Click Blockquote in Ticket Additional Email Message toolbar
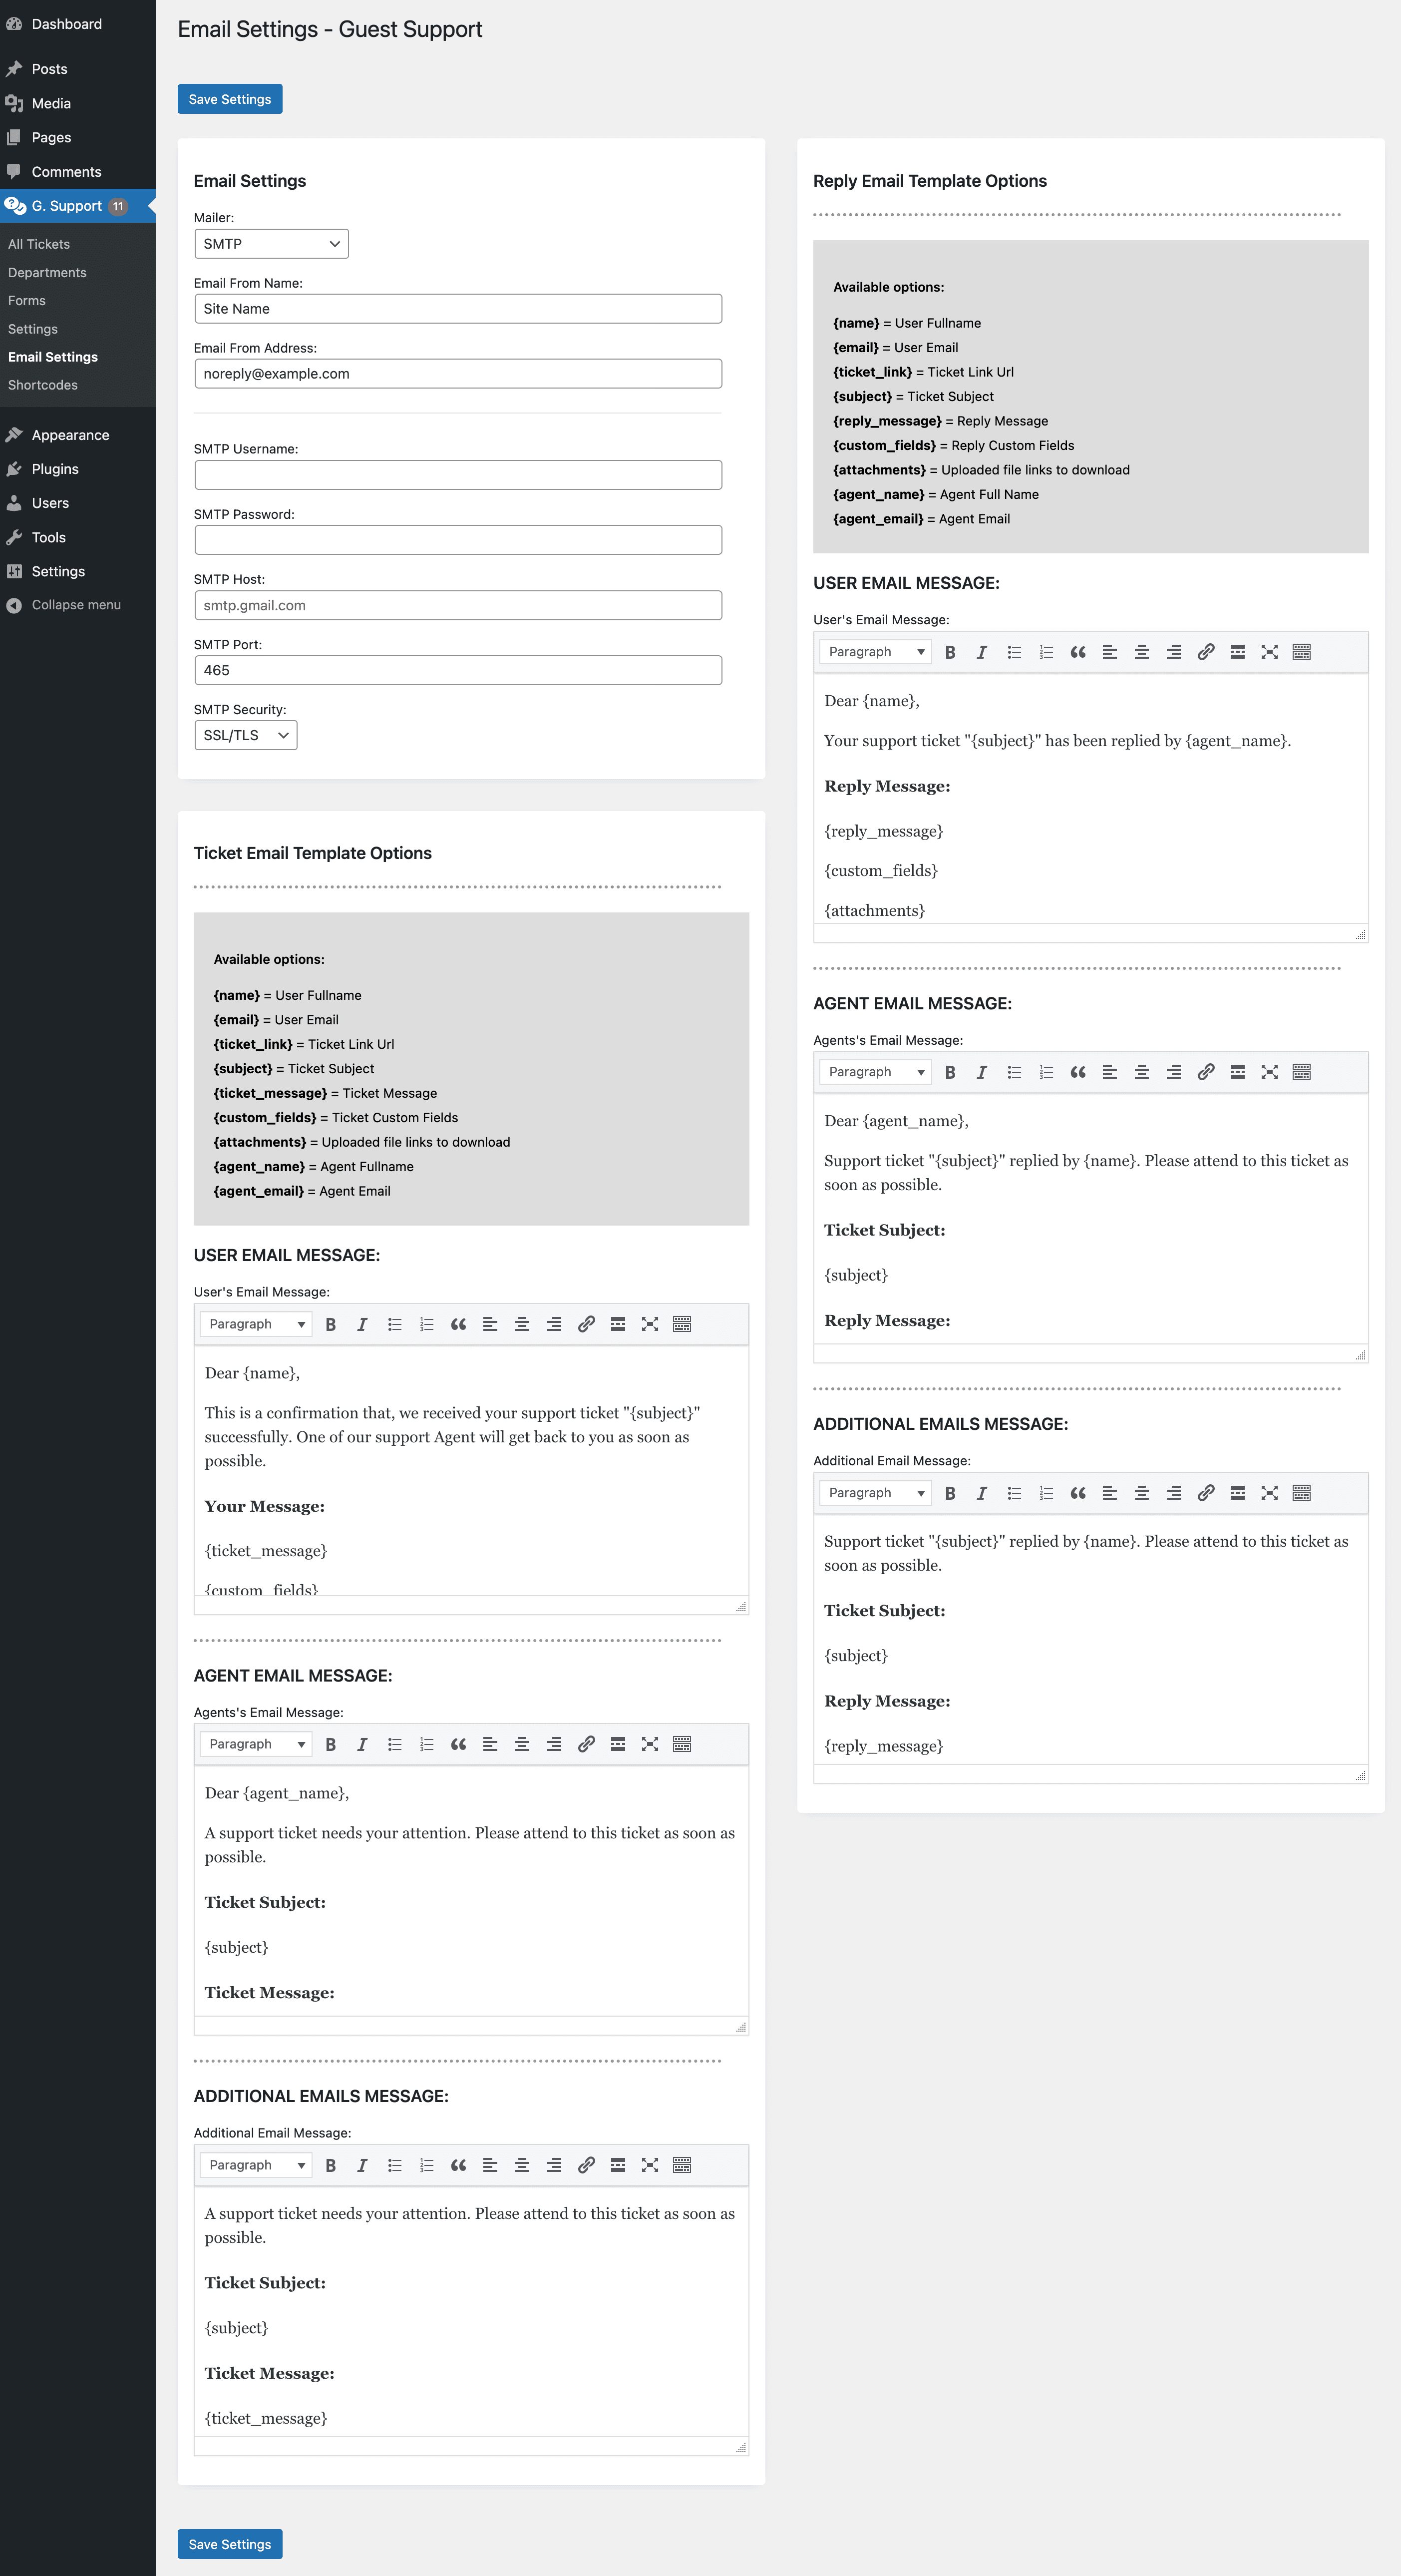This screenshot has width=1401, height=2576. (x=458, y=2165)
